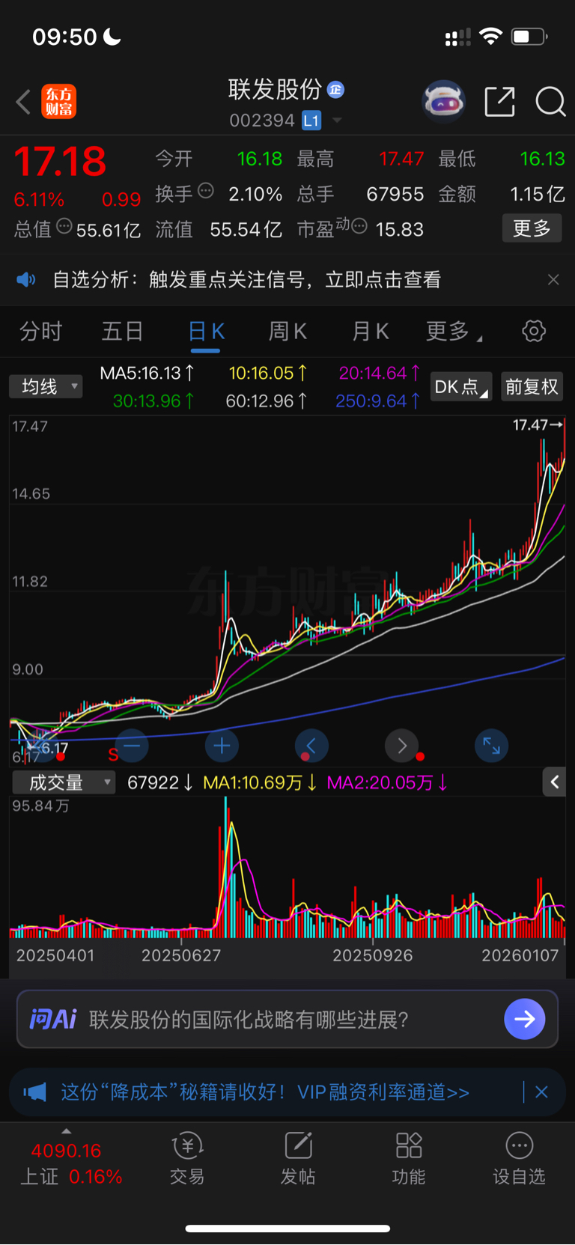Expand the L1 level dropdown arrow
The height and width of the screenshot is (1245, 575).
coord(337,120)
